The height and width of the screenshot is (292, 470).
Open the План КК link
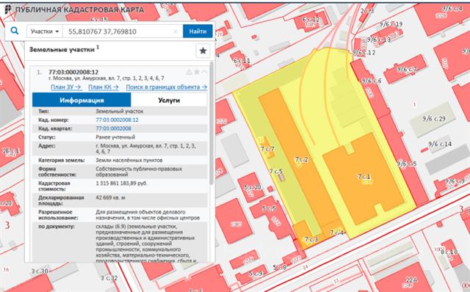point(104,87)
